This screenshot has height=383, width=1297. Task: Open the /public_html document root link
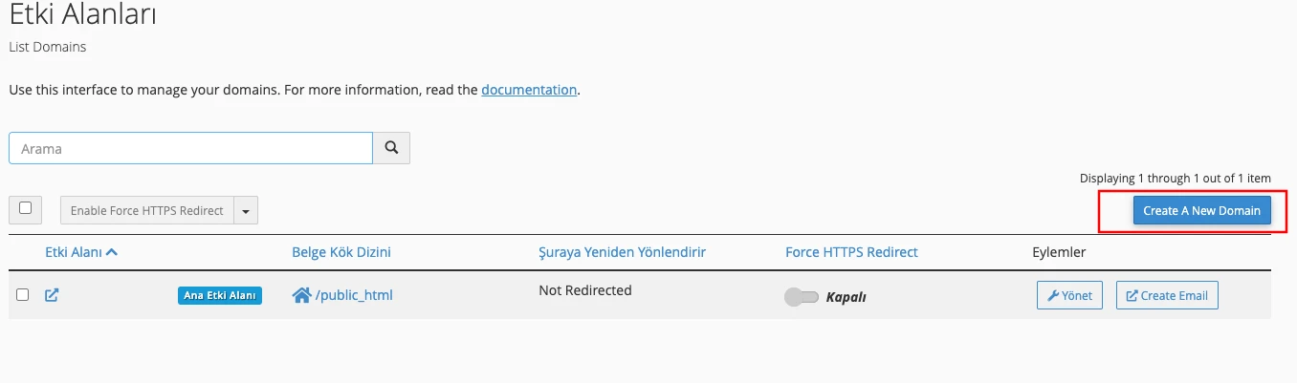click(354, 295)
